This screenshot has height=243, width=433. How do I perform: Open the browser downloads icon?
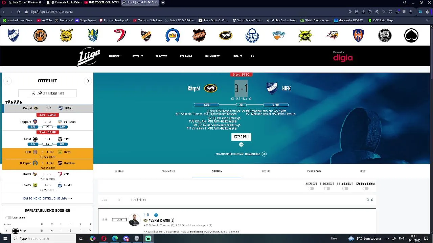coord(397,12)
